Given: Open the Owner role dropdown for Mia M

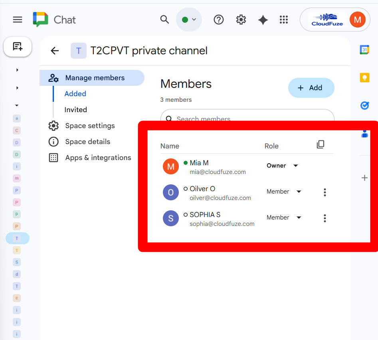Looking at the screenshot, I should [x=295, y=166].
